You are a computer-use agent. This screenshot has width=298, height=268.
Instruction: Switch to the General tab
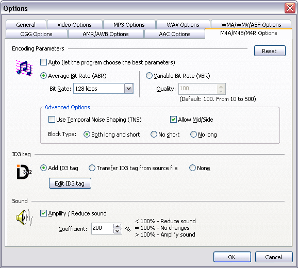coord(26,25)
